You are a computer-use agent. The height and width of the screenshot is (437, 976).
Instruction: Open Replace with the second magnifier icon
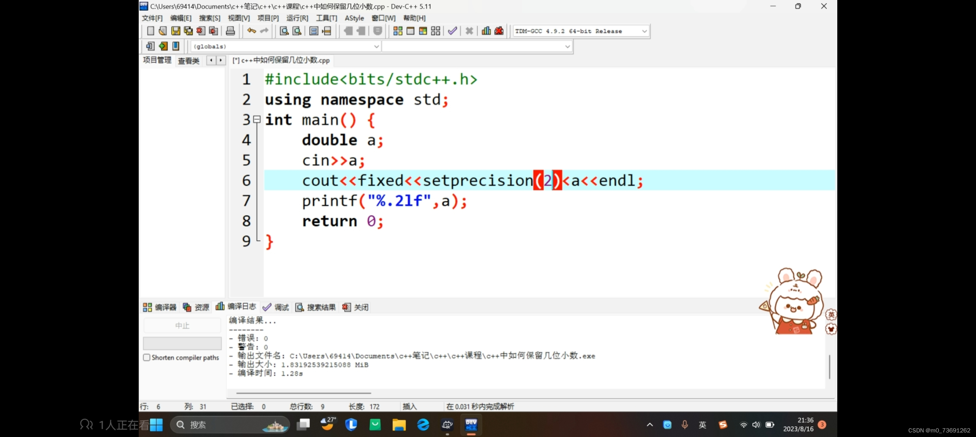[297, 31]
